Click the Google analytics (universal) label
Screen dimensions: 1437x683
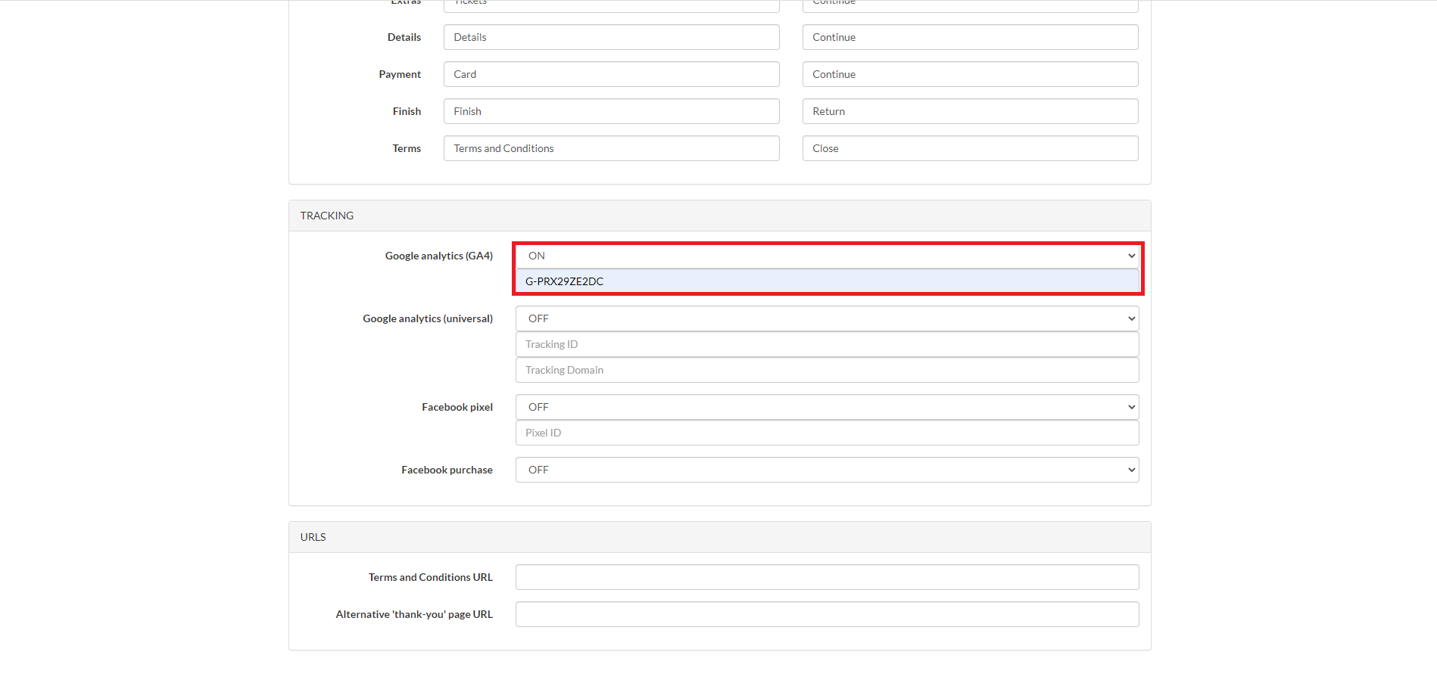click(x=427, y=318)
